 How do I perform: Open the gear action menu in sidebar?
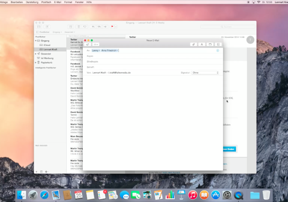(46, 172)
